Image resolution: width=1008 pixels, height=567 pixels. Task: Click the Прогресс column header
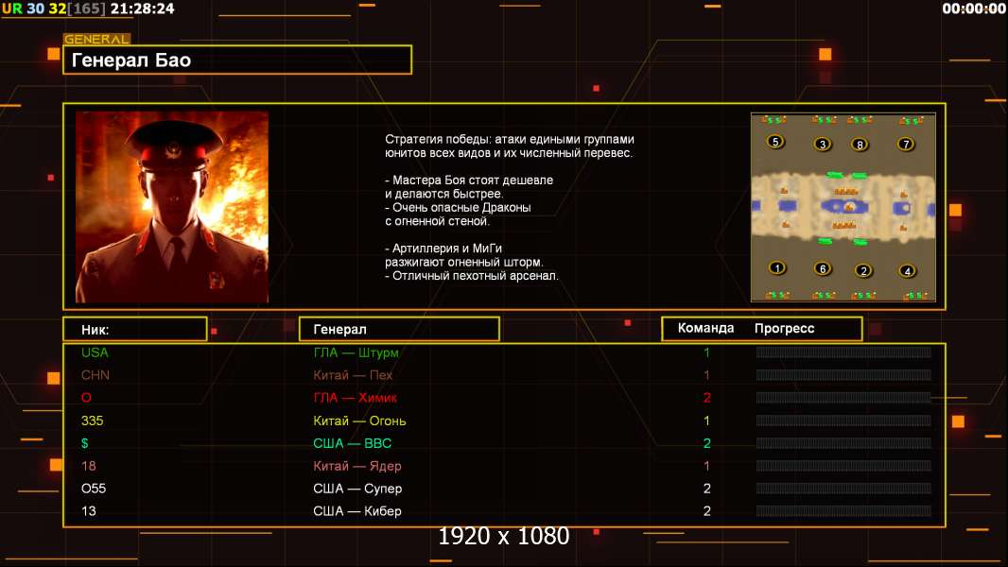click(784, 328)
